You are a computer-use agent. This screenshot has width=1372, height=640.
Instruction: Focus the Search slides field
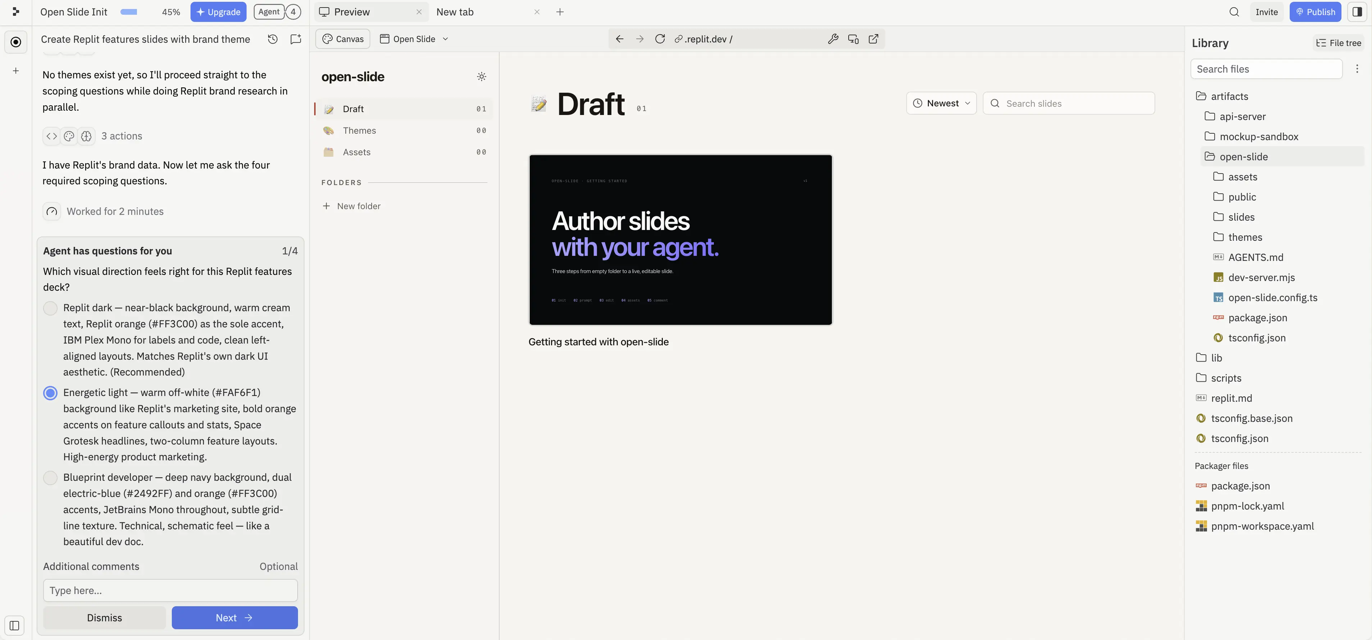pyautogui.click(x=1068, y=103)
